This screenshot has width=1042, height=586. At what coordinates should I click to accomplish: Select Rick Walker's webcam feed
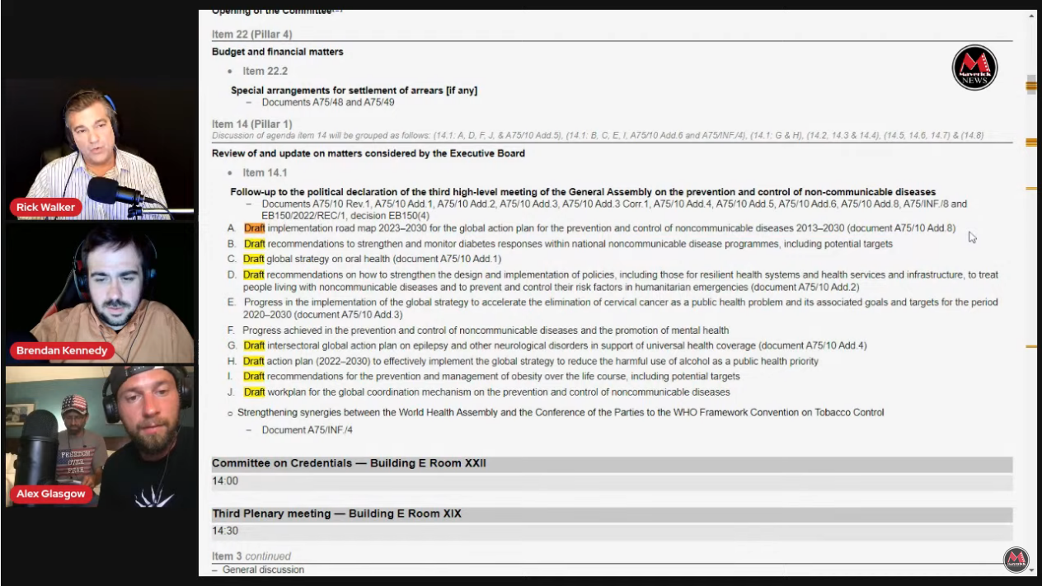100,150
